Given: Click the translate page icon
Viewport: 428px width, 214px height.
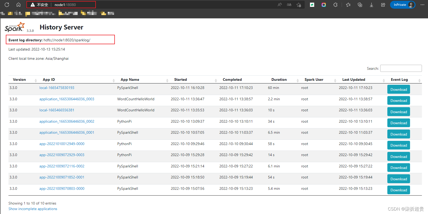Looking at the screenshot, I should (289, 5).
